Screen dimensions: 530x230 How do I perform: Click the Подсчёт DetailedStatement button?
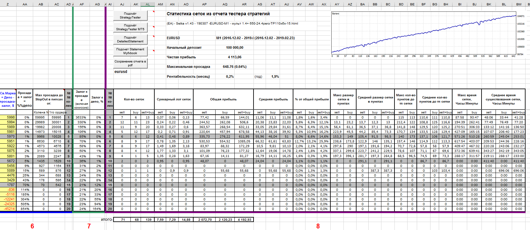130,40
